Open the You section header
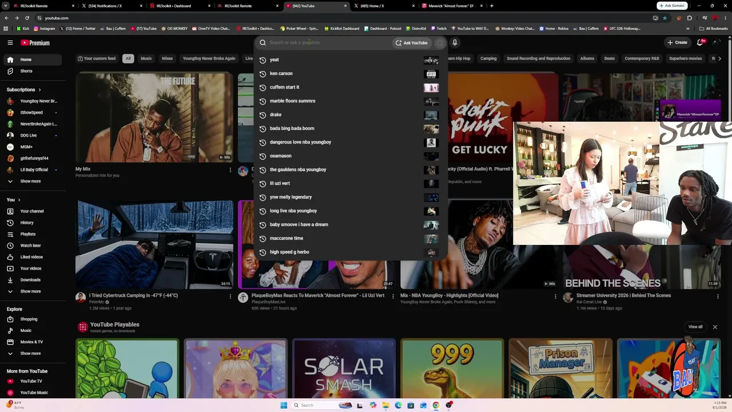Image resolution: width=732 pixels, height=412 pixels. tap(14, 200)
